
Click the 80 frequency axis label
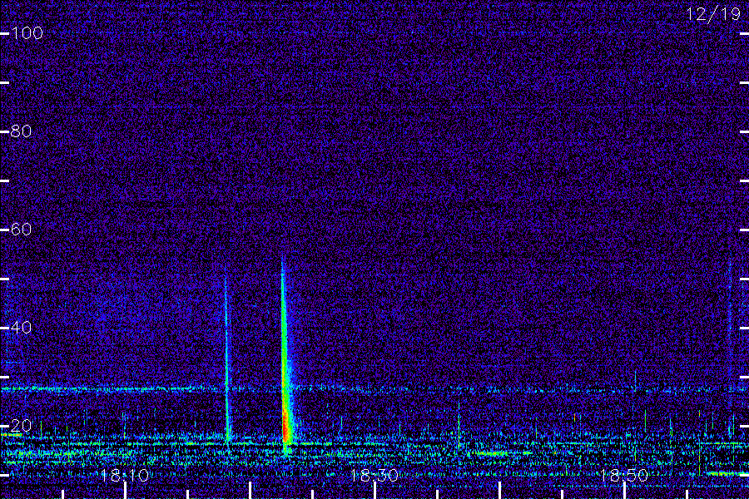pyautogui.click(x=21, y=131)
